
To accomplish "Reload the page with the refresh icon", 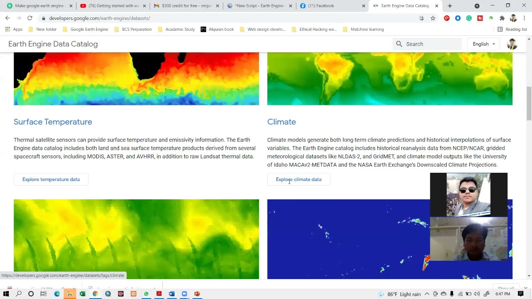I will 30,18.
